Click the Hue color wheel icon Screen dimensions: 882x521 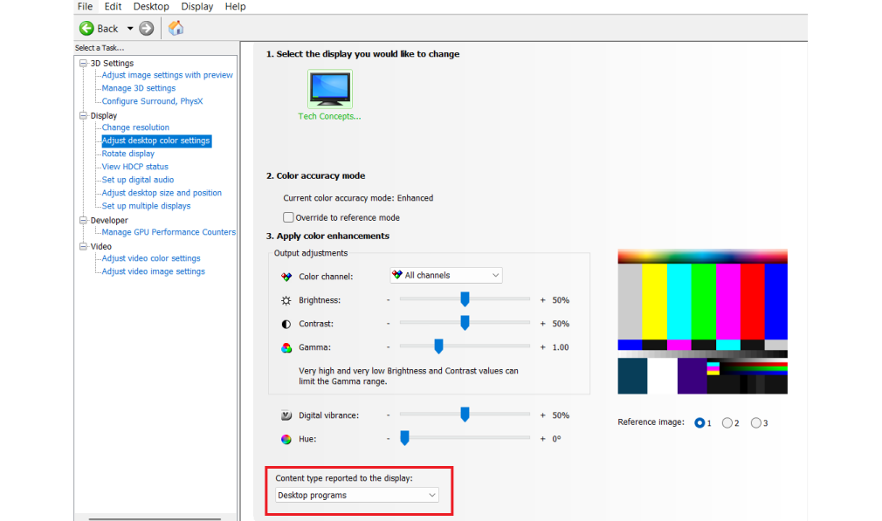[x=286, y=439]
